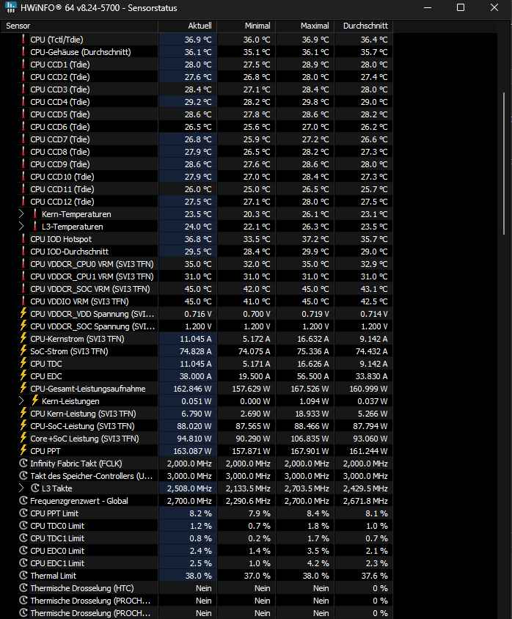Click the 37.2 °C maximum value
This screenshot has width=512, height=619.
click(315, 239)
